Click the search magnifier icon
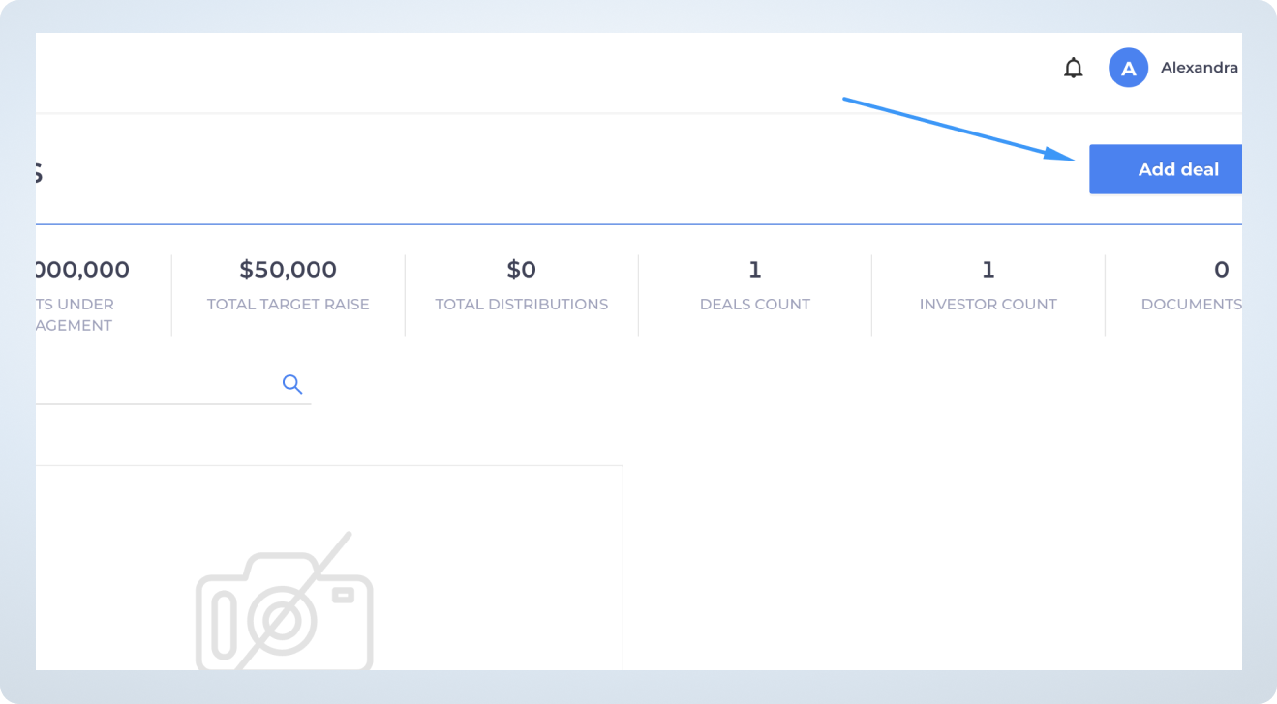Viewport: 1277px width, 704px height. (292, 384)
